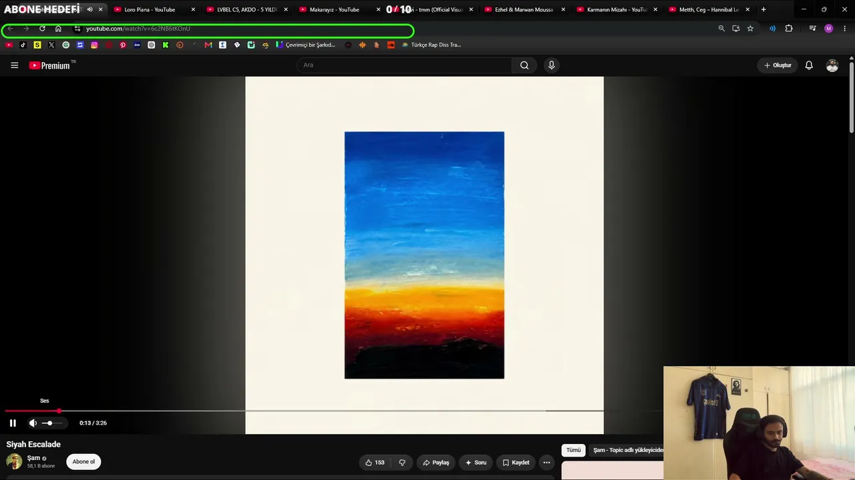The width and height of the screenshot is (855, 480).
Task: Start voice search with microphone
Action: click(x=551, y=65)
